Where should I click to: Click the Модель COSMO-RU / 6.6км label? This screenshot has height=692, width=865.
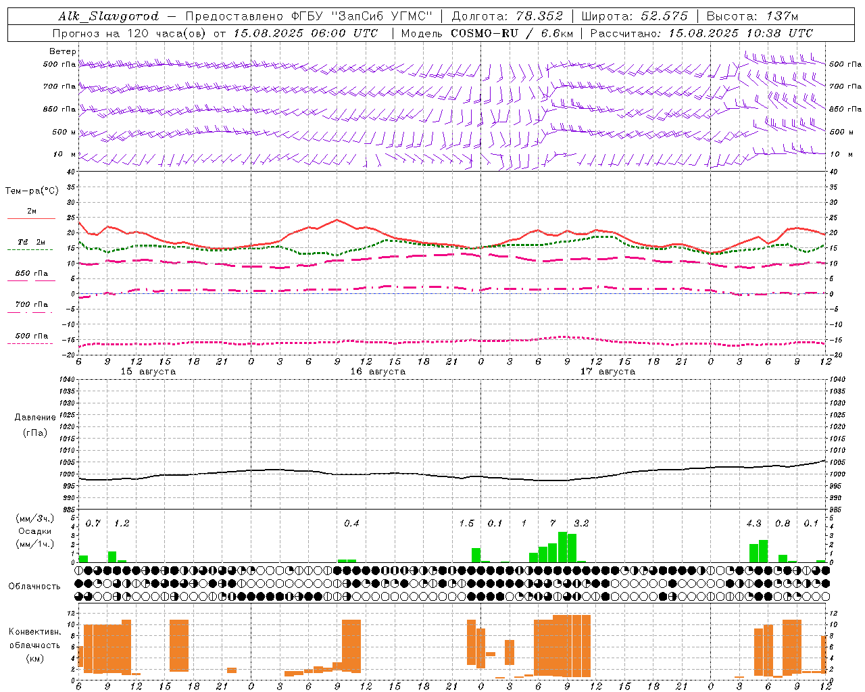tap(487, 33)
